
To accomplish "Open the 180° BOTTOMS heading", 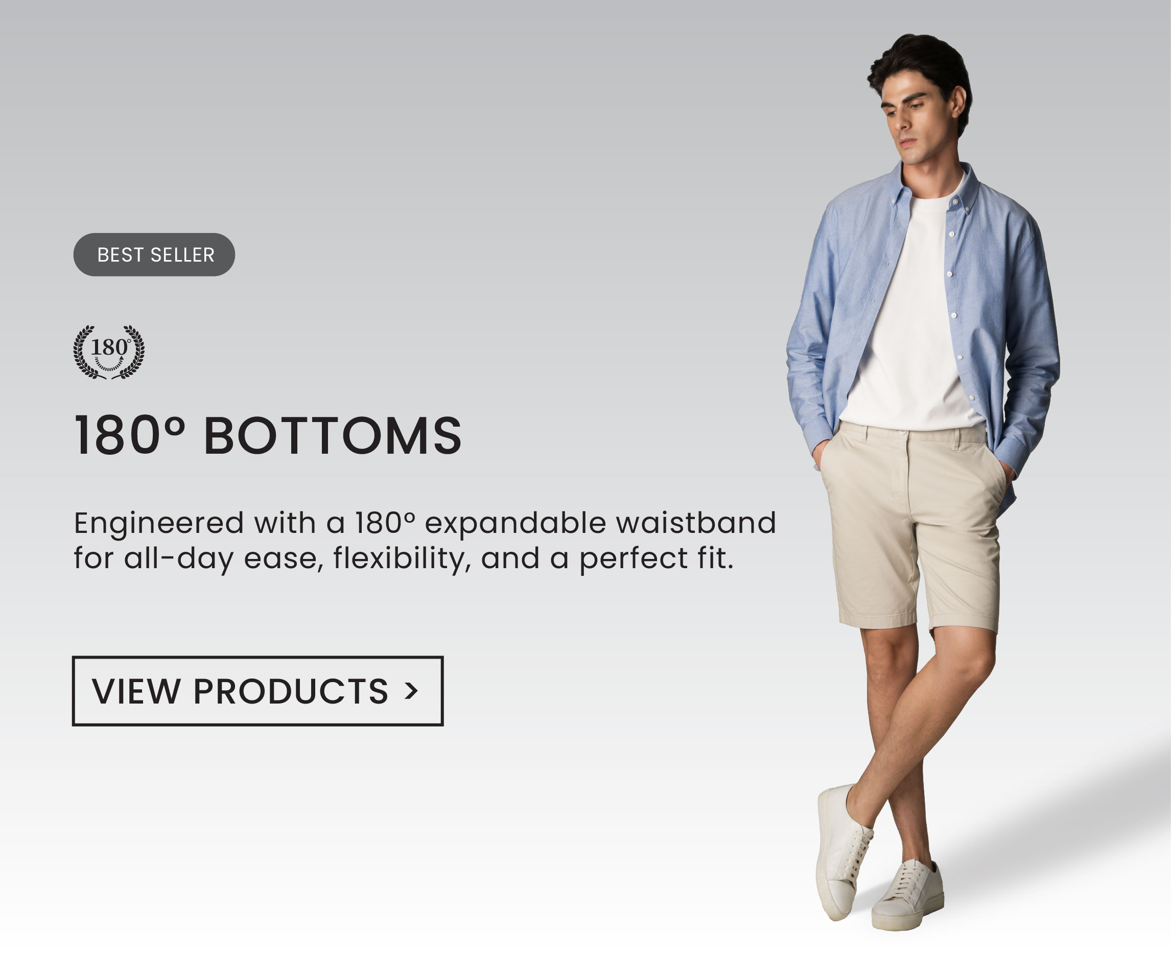I will pyautogui.click(x=268, y=436).
